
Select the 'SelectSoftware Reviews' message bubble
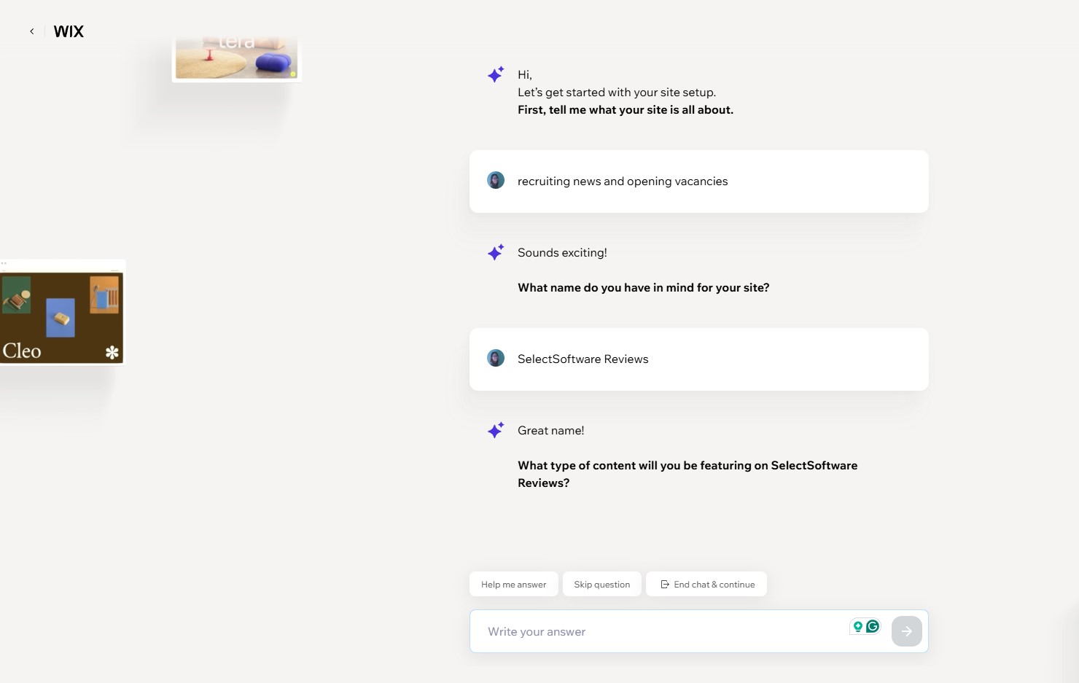point(698,359)
